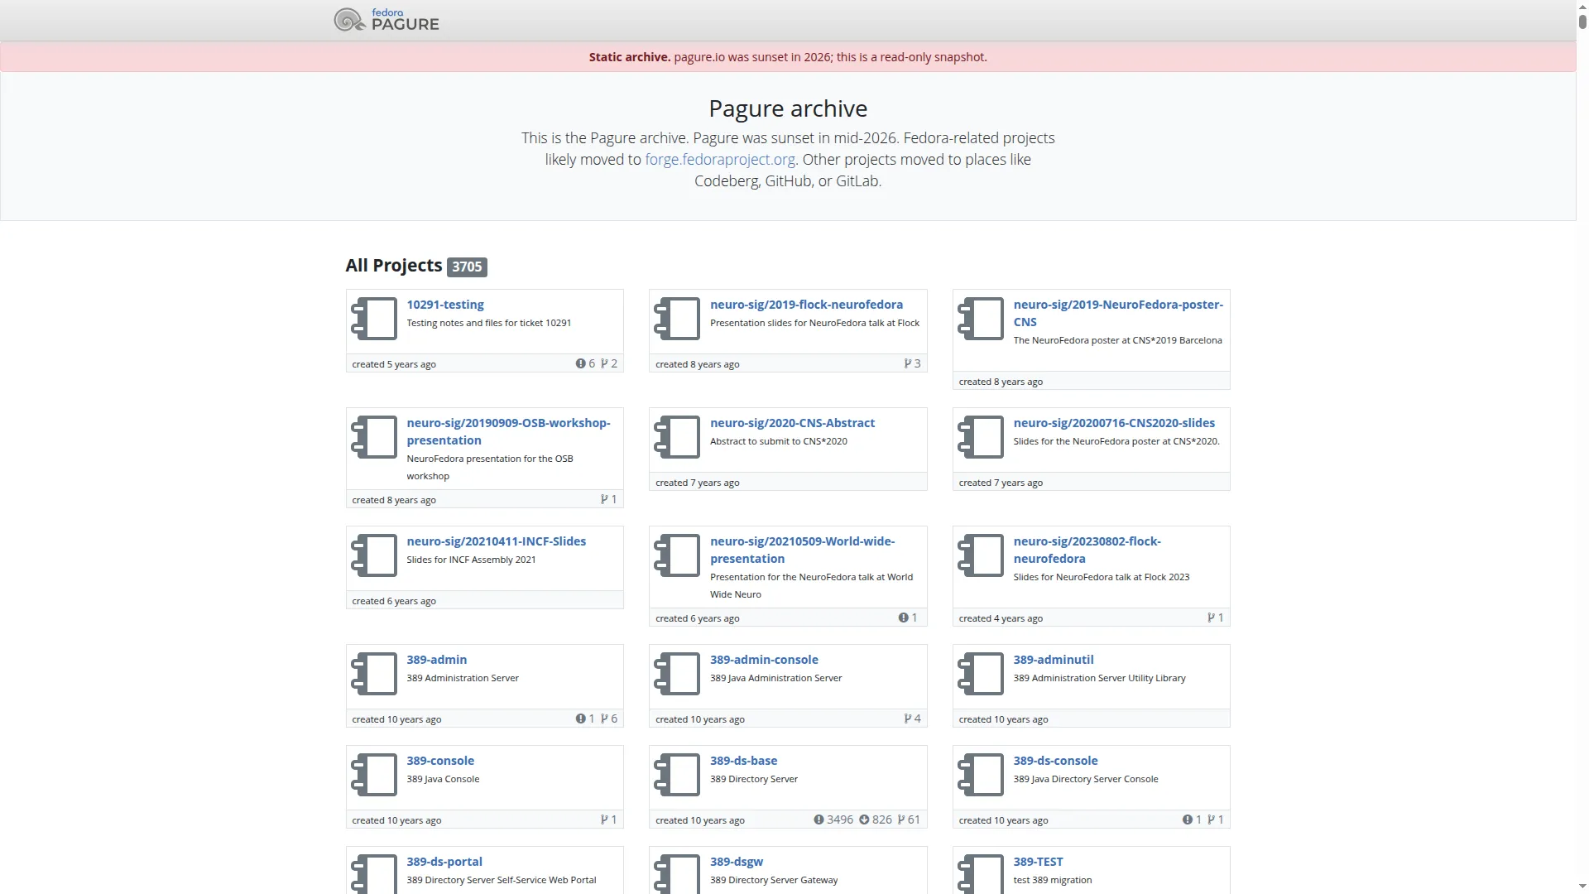This screenshot has width=1589, height=894.
Task: Click the notebook icon beside 389-ds-base
Action: point(677,775)
